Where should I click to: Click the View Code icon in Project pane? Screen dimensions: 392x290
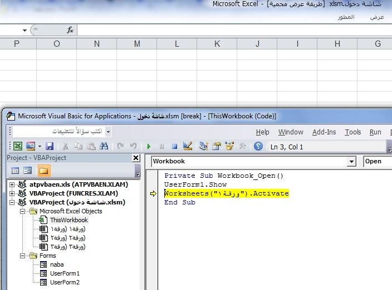(15, 171)
